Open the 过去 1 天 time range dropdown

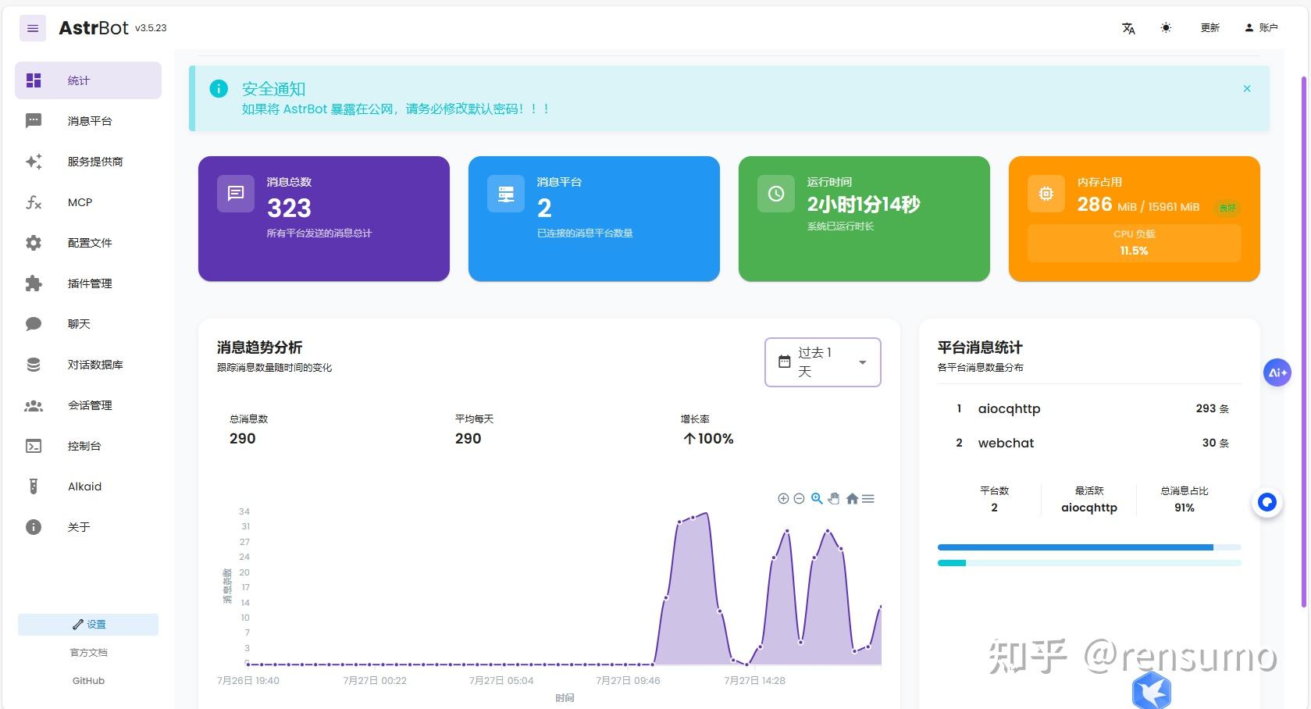[x=823, y=362]
